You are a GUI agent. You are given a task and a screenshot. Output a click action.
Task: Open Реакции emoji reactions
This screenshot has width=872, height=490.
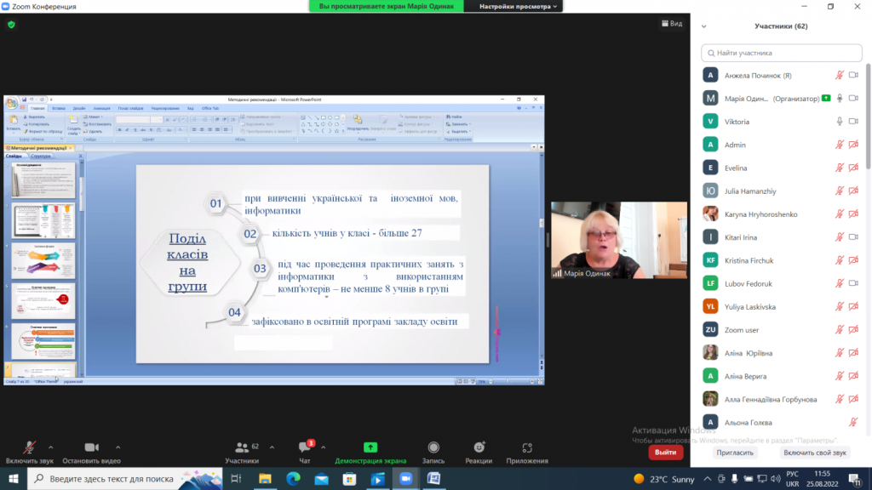479,447
